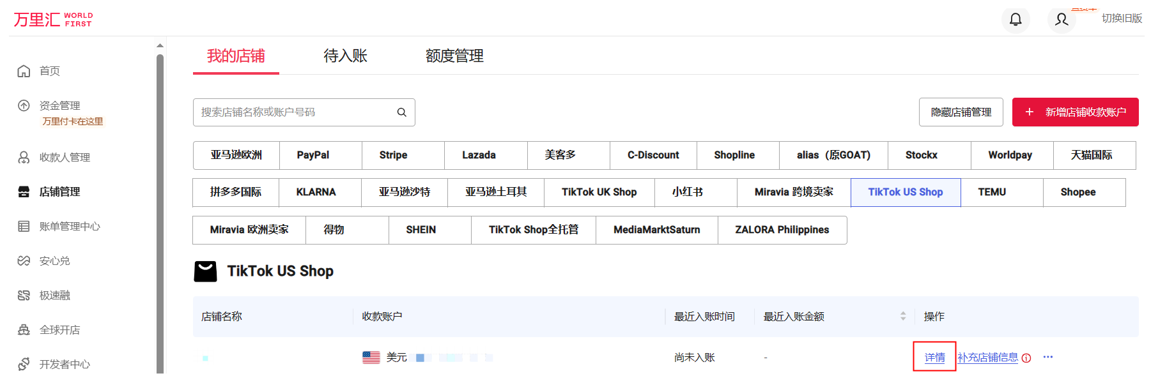
Task: Click the sidebar scroll-up arrow
Action: (160, 45)
